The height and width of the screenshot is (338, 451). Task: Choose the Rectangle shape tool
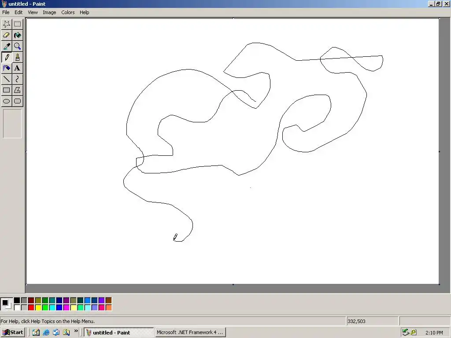(7, 90)
